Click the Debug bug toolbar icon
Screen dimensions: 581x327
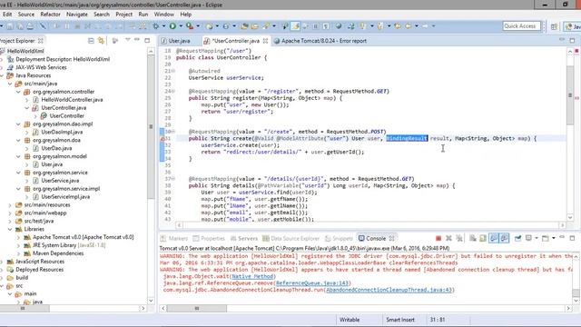tap(156, 26)
